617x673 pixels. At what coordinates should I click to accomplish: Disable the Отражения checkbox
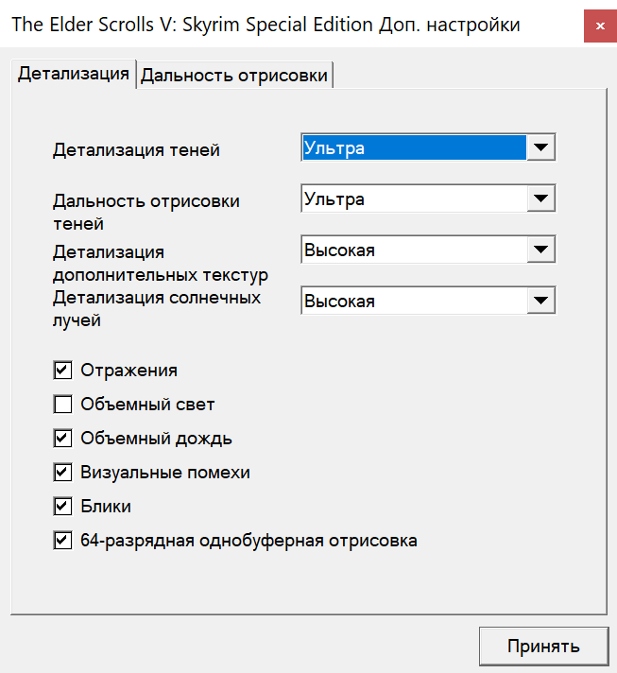coord(63,371)
